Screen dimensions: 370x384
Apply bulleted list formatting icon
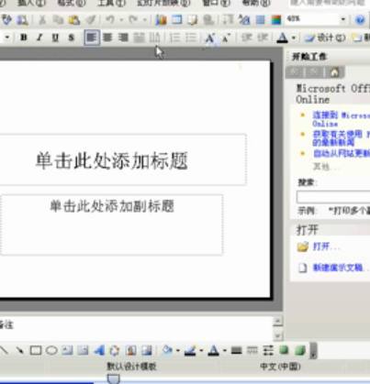point(191,38)
